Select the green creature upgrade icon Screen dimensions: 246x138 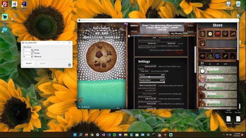[210, 56]
